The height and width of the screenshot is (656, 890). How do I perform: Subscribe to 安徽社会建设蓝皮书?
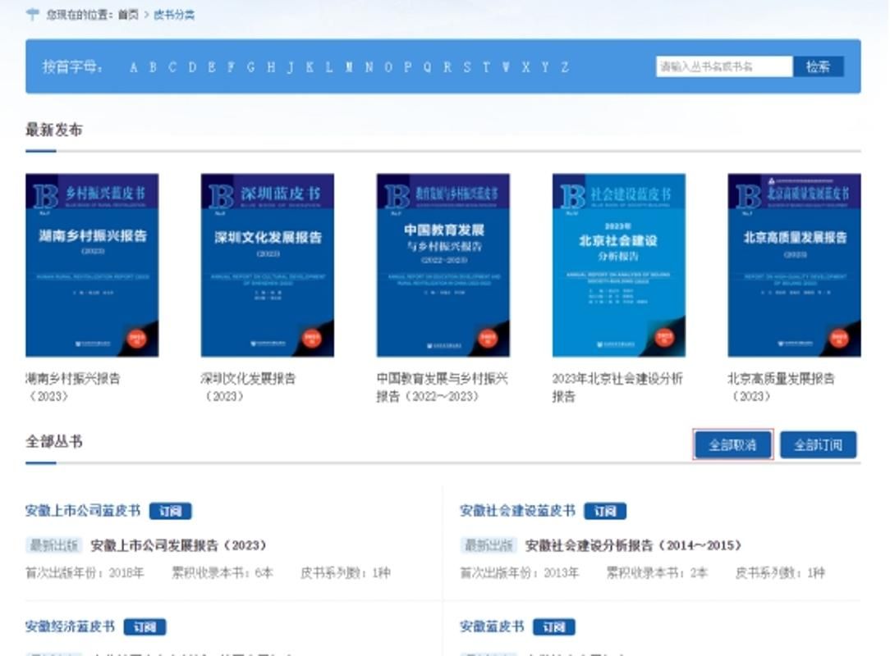pos(605,511)
